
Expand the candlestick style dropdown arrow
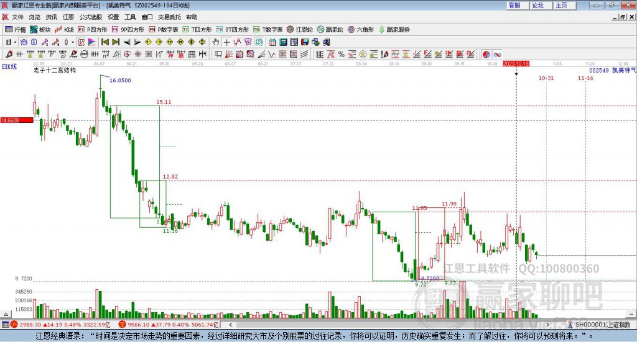pyautogui.click(x=73, y=42)
